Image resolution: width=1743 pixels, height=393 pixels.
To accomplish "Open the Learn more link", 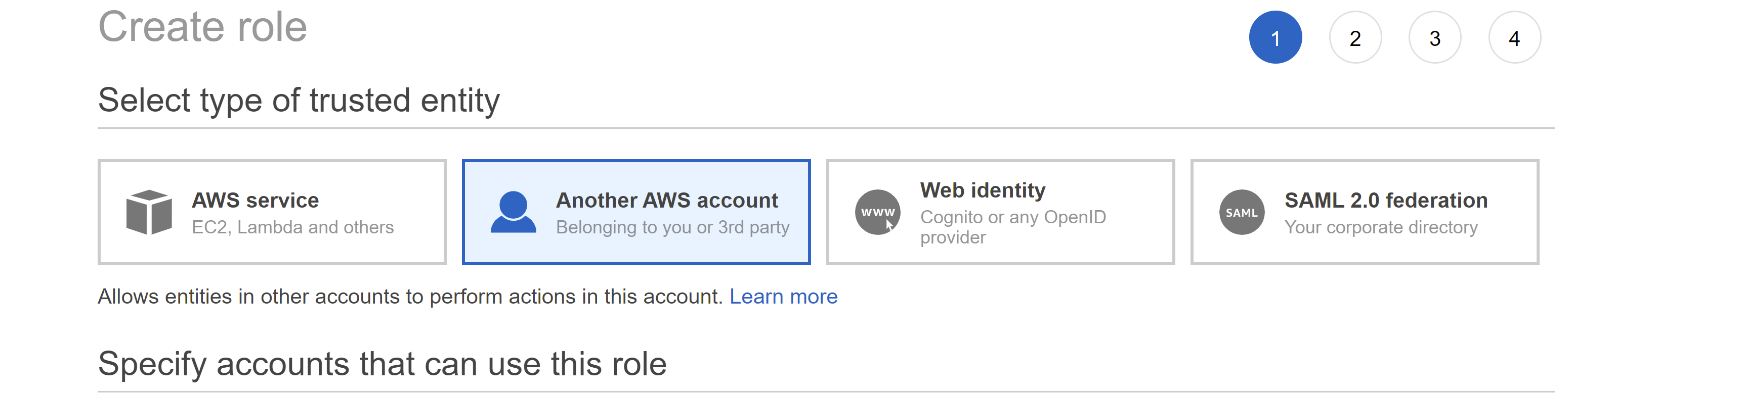I will coord(784,297).
